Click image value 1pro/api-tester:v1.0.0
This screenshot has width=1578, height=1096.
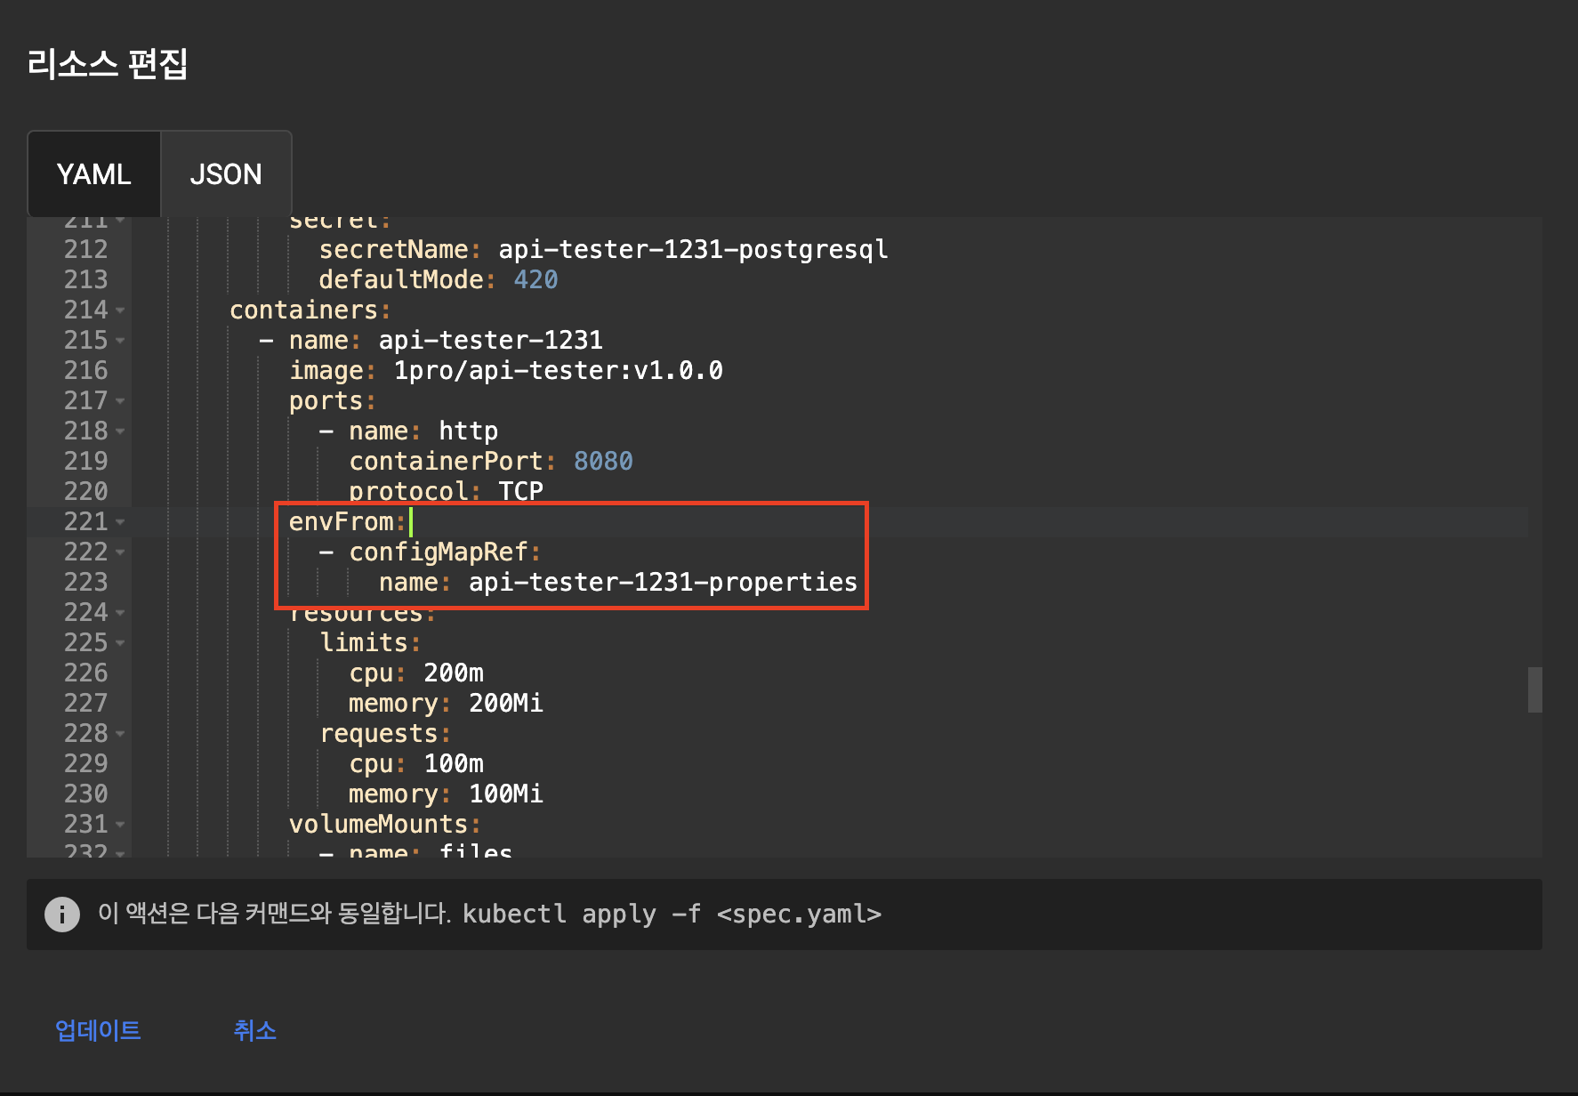pos(558,371)
